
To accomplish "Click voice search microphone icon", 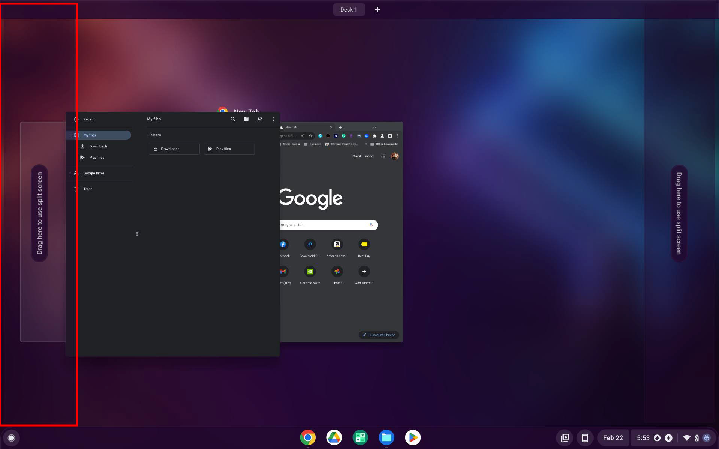I will coord(371,225).
